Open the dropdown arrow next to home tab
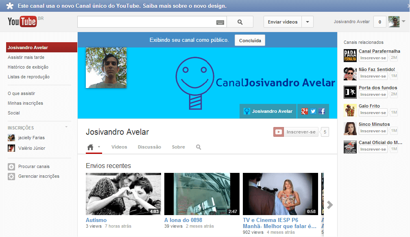Screen dimensions: 410x237 (99, 147)
